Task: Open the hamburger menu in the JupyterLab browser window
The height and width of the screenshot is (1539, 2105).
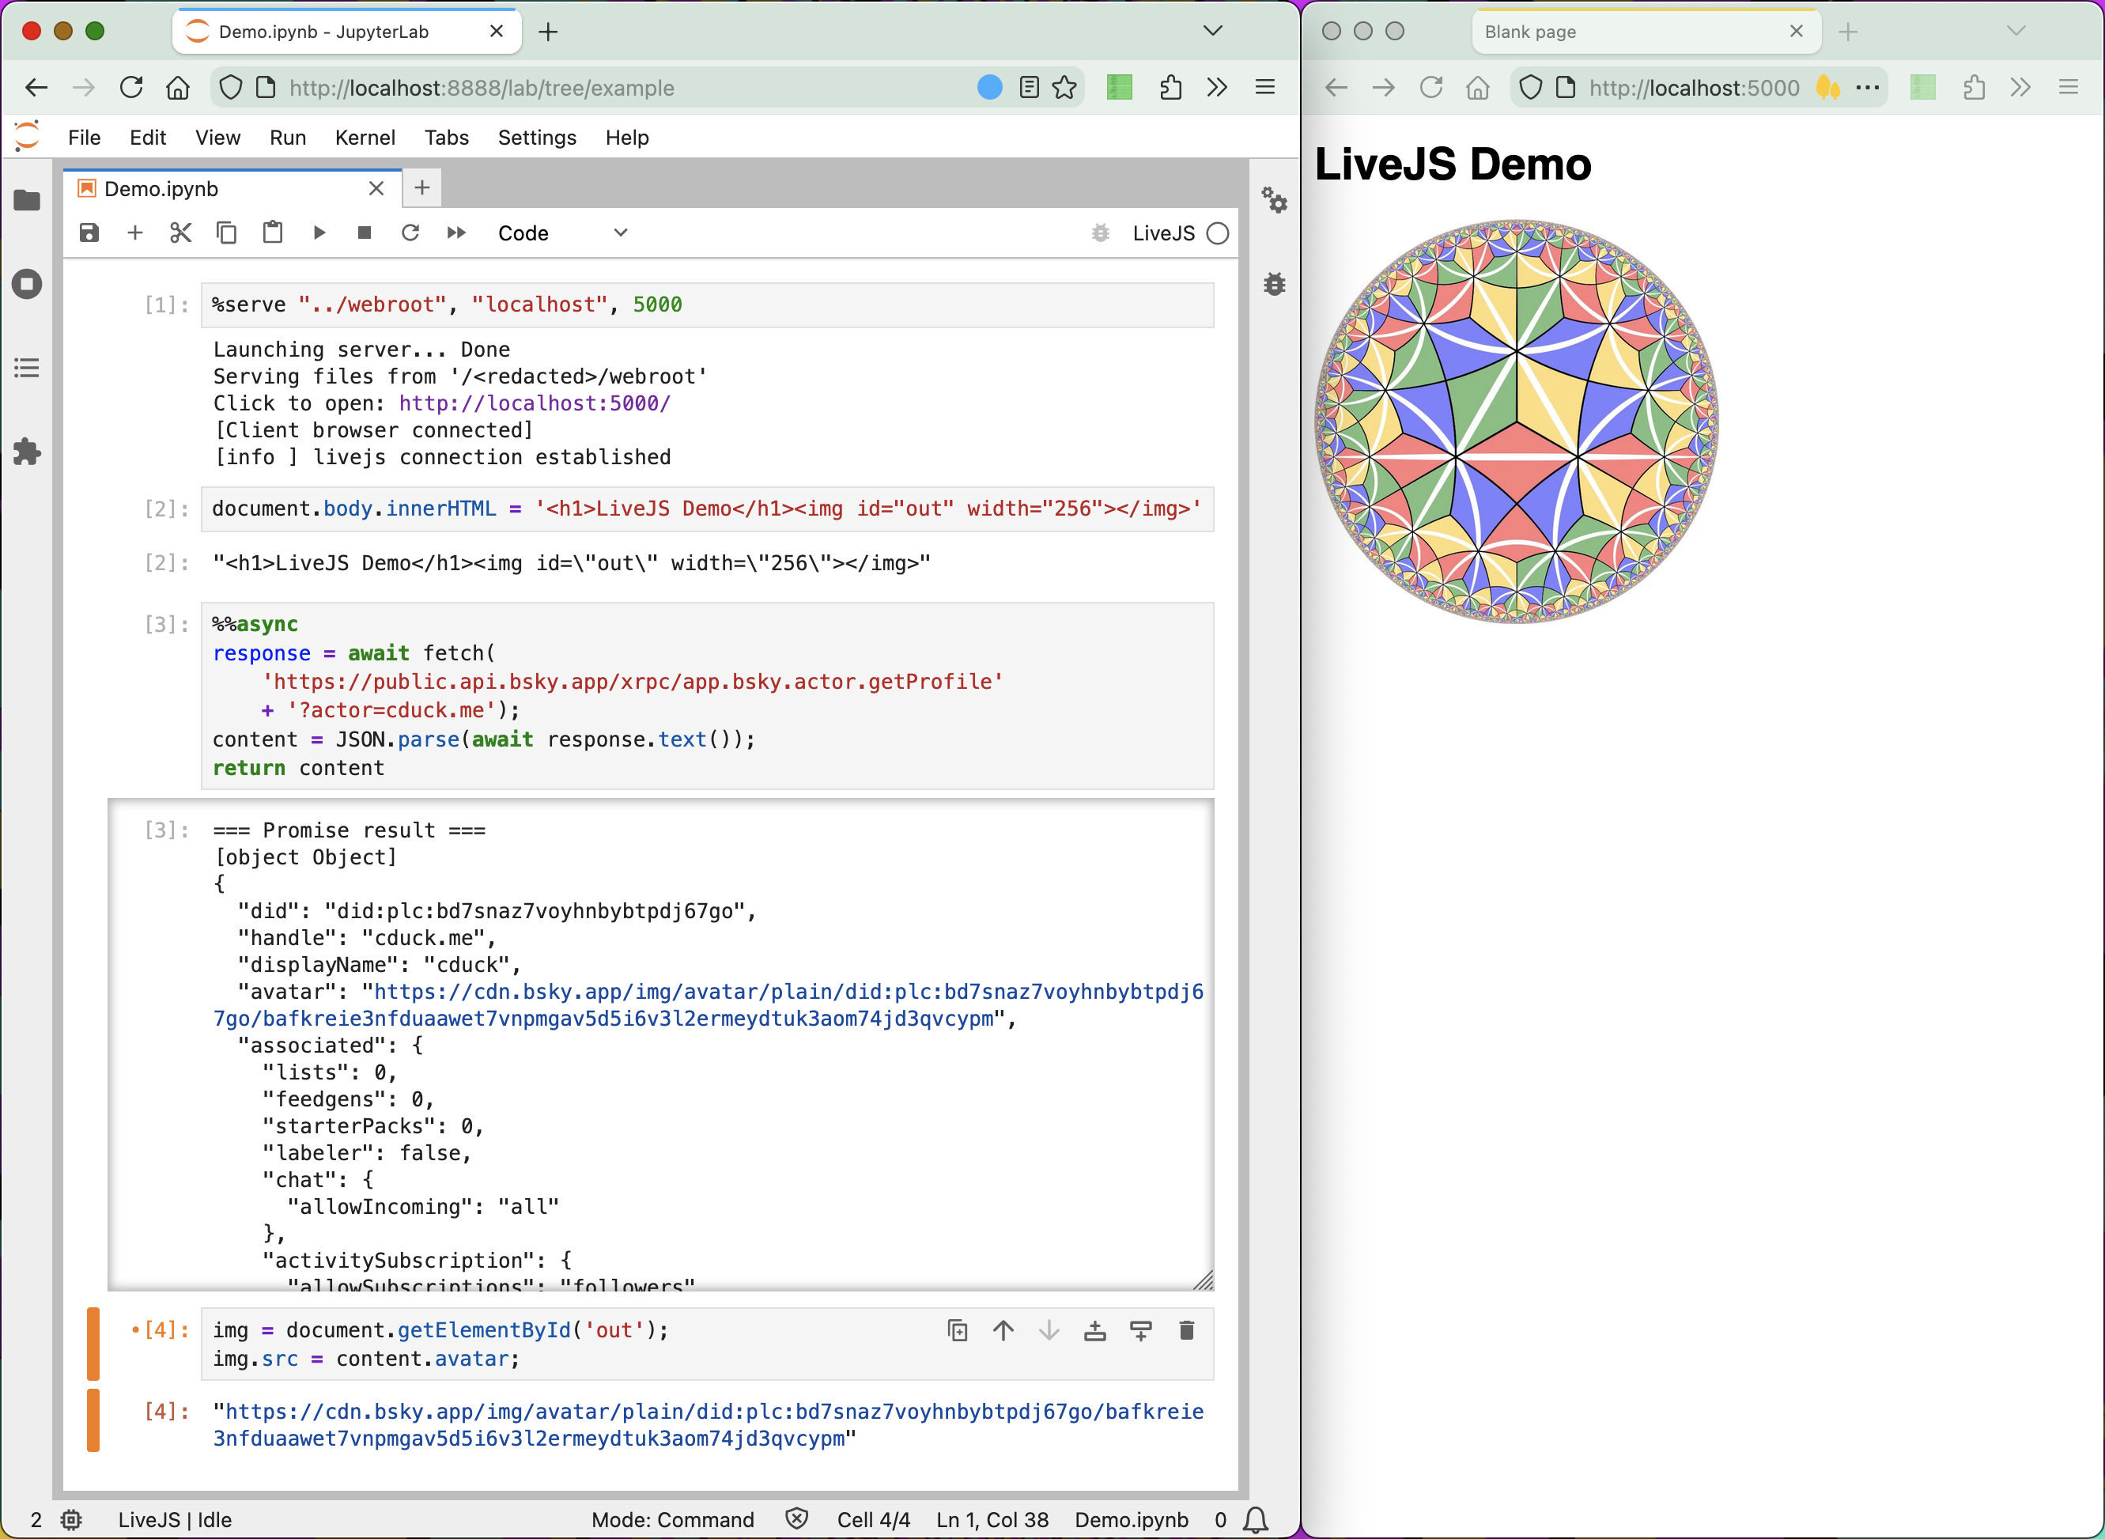Action: [x=1265, y=88]
